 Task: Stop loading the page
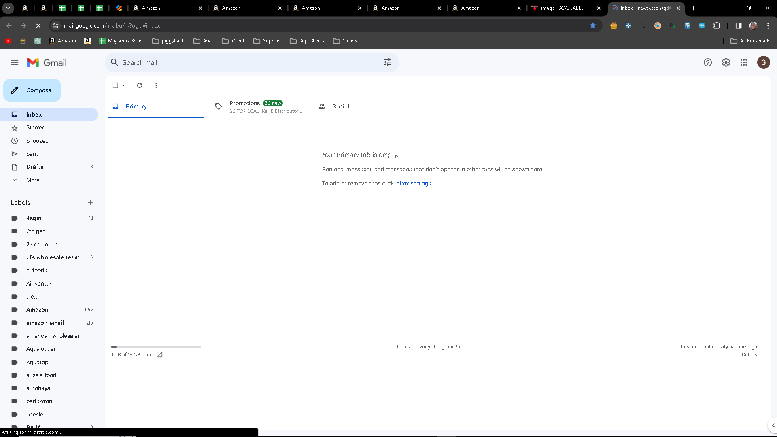pyautogui.click(x=38, y=25)
